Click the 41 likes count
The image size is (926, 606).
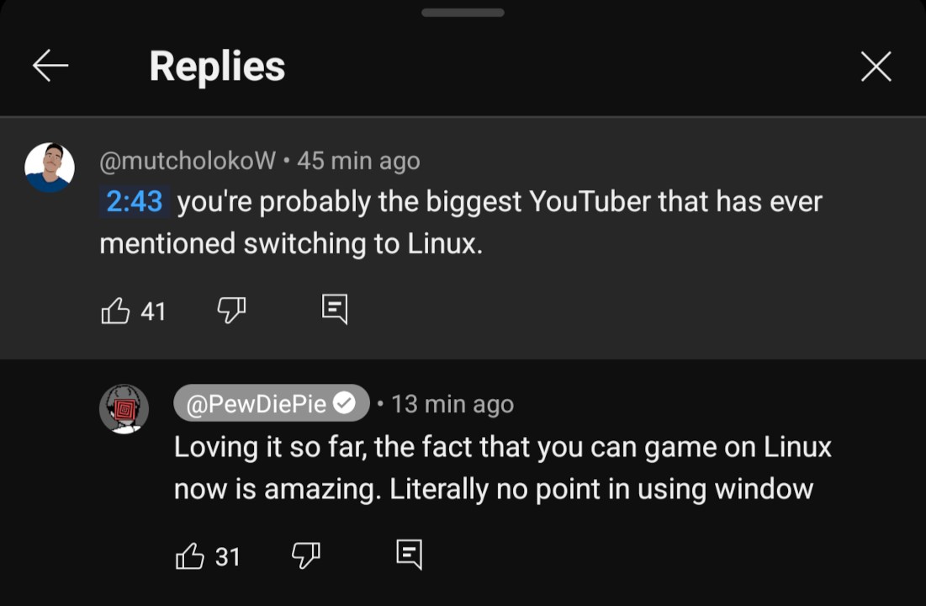[x=153, y=312]
